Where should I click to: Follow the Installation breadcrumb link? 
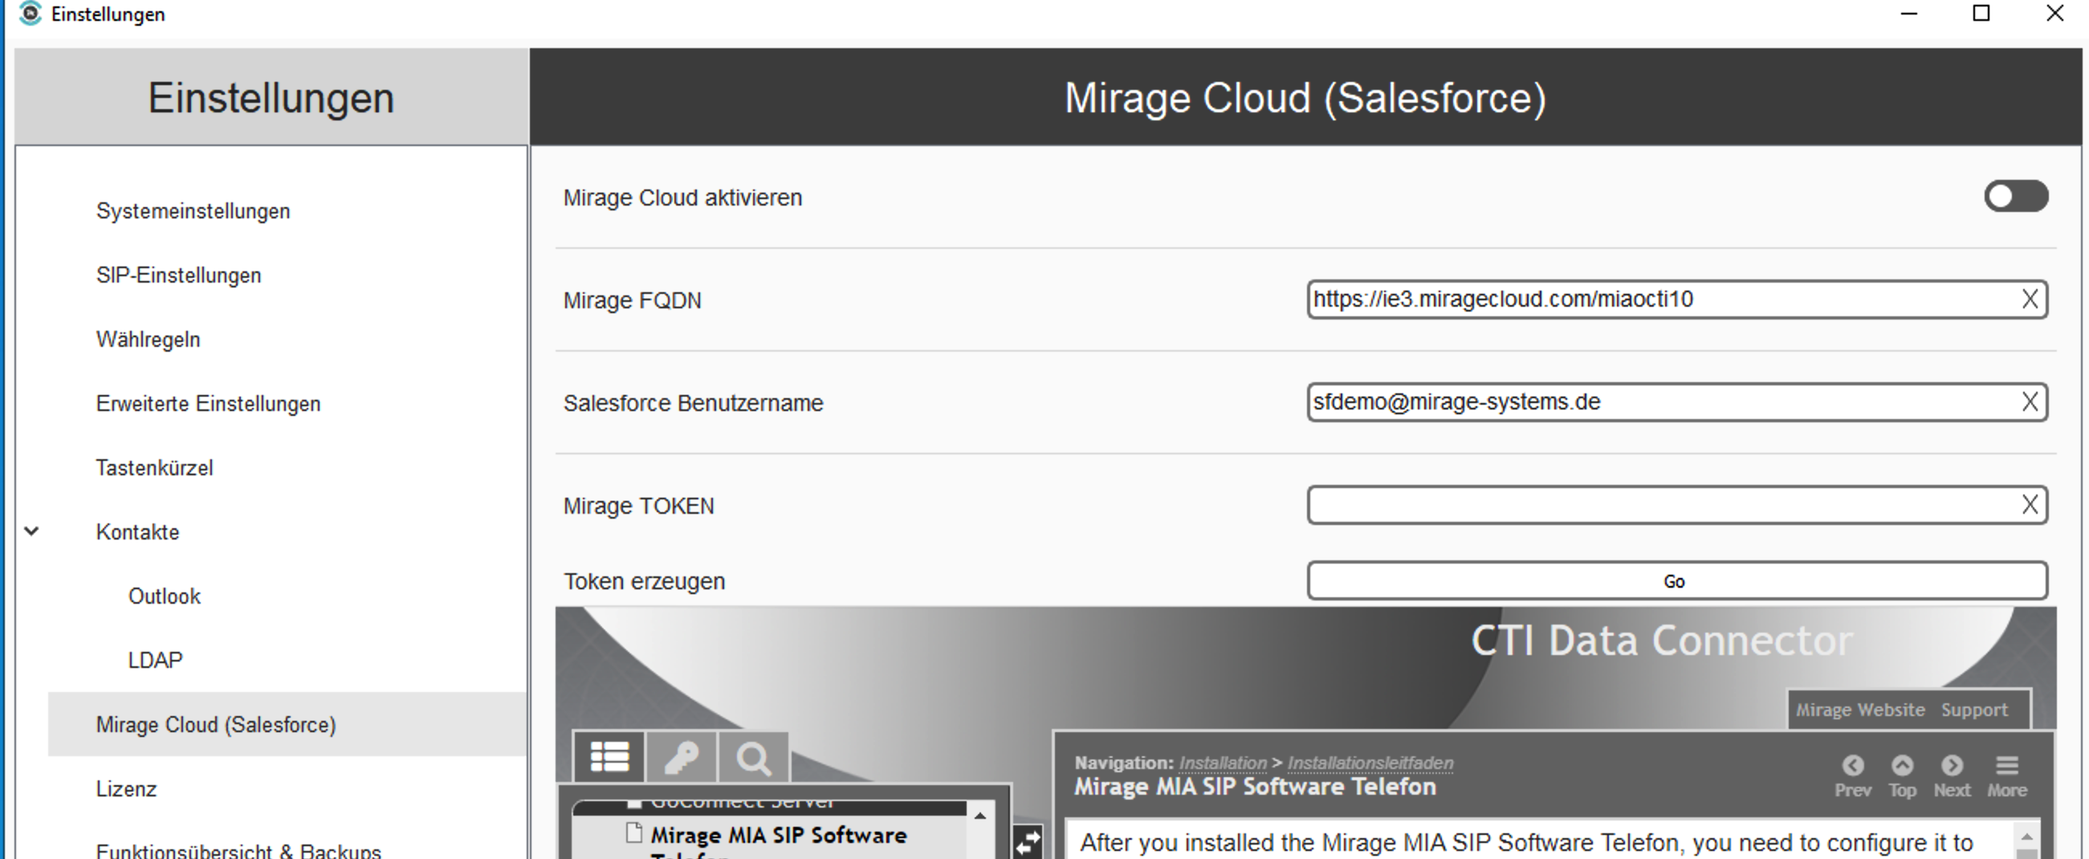1222,763
